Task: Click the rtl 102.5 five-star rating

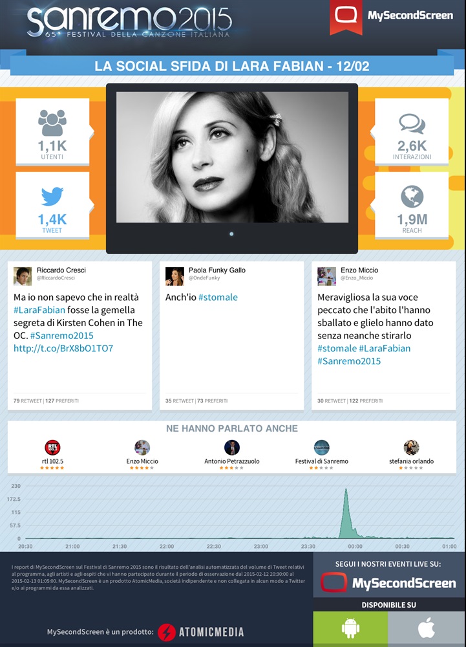Action: pyautogui.click(x=52, y=468)
